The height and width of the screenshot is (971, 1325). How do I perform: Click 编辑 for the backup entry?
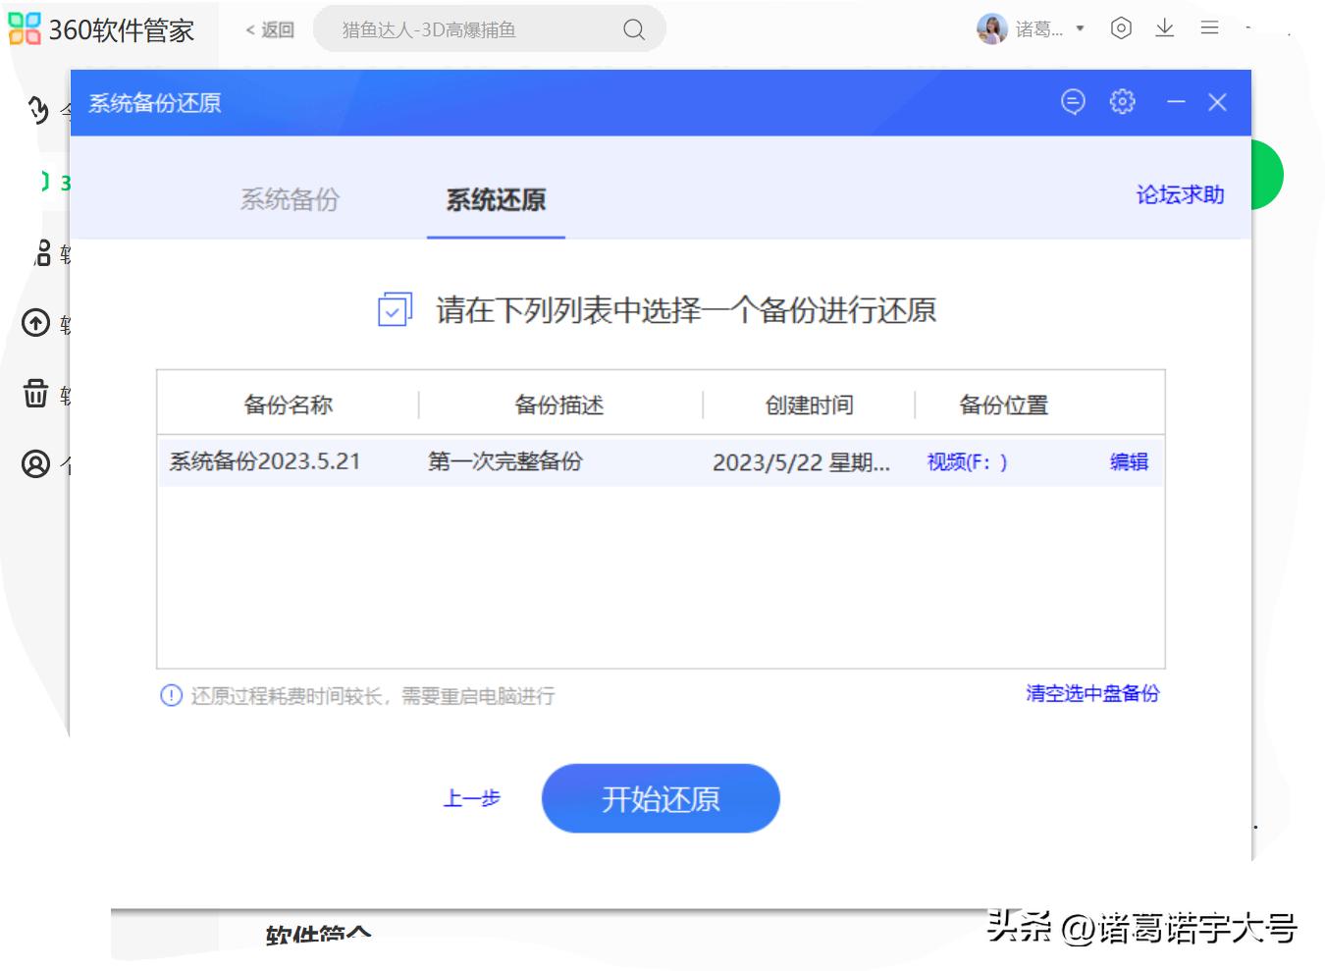[1129, 461]
